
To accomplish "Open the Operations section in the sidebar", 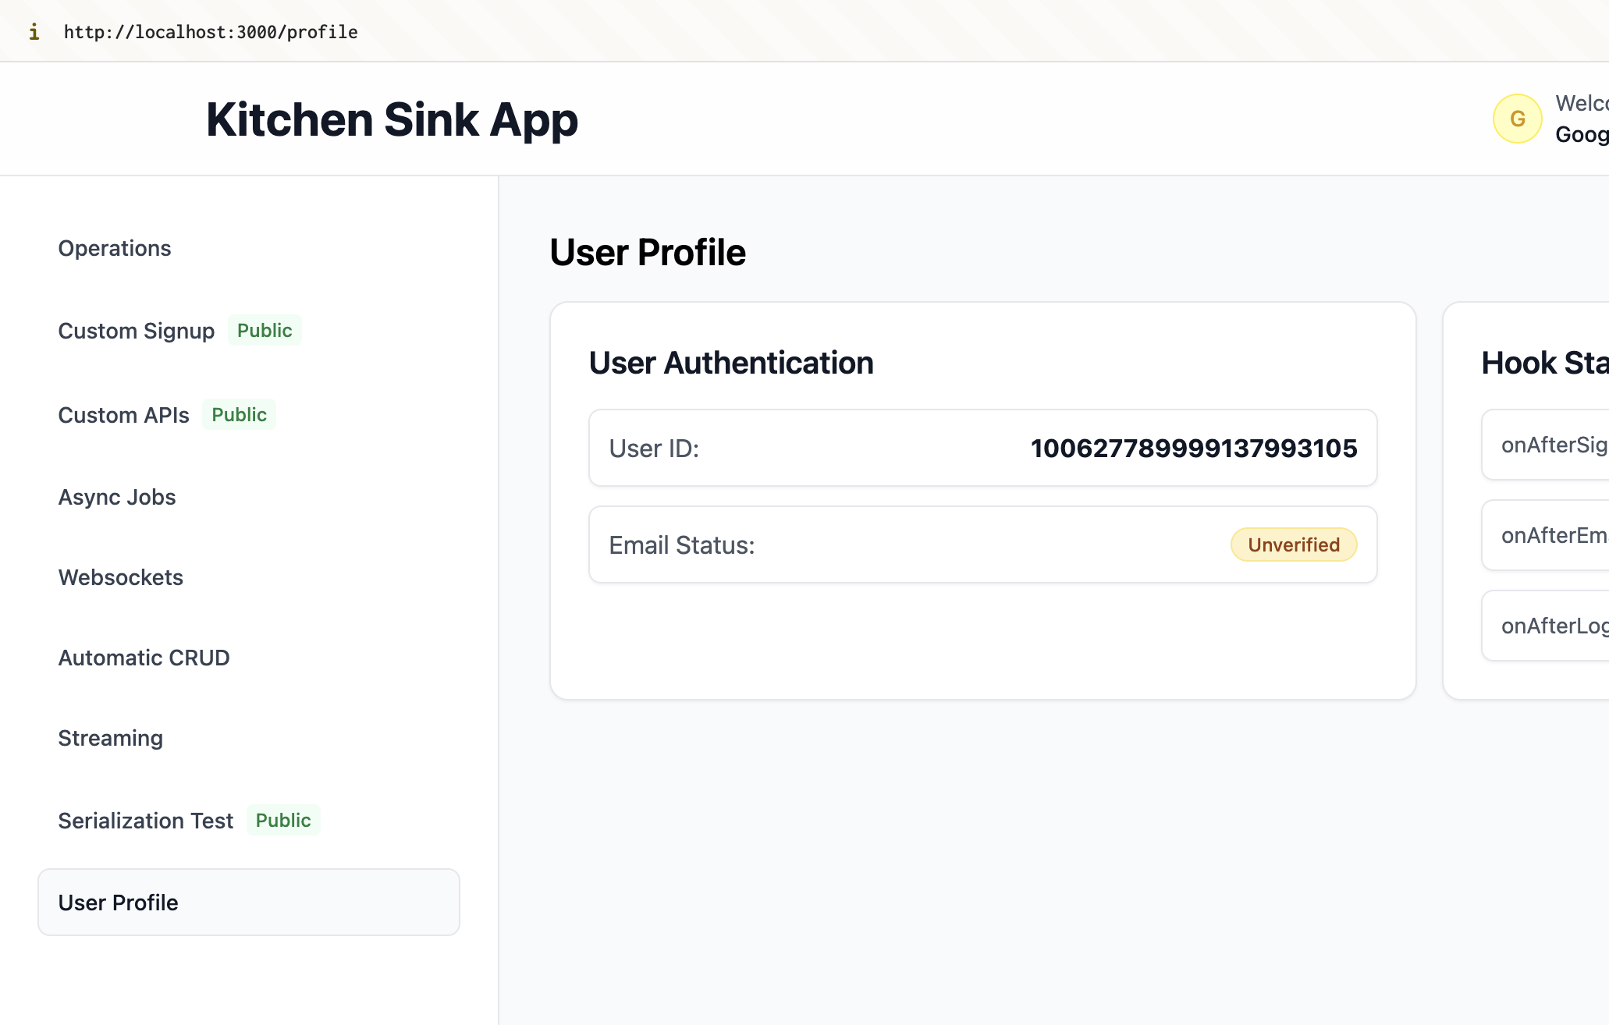I will [x=114, y=248].
